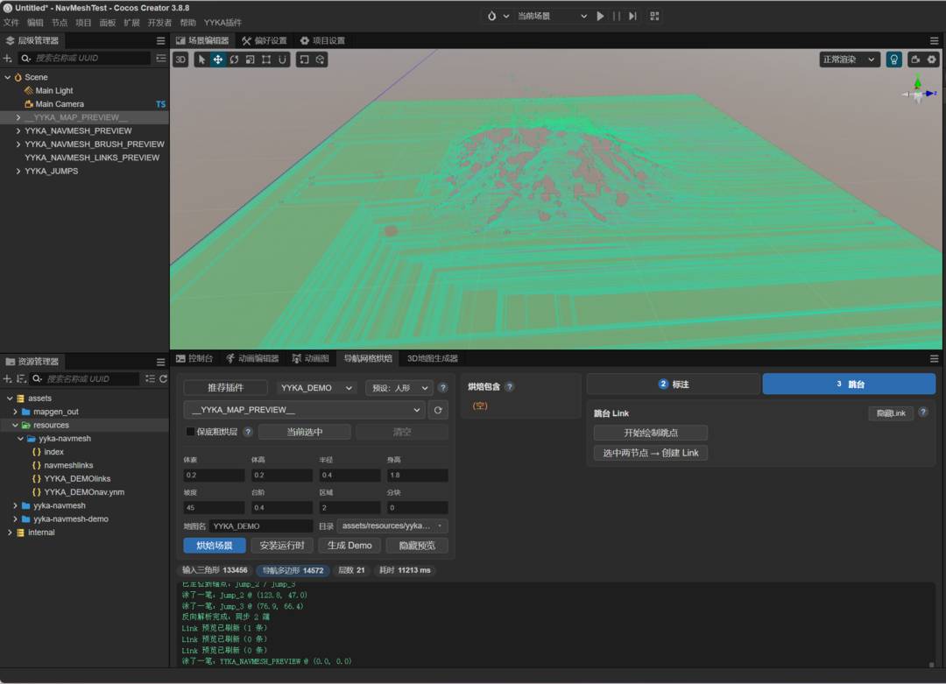Image resolution: width=946 pixels, height=684 pixels.
Task: Open the 开发者 menu
Action: pyautogui.click(x=159, y=23)
